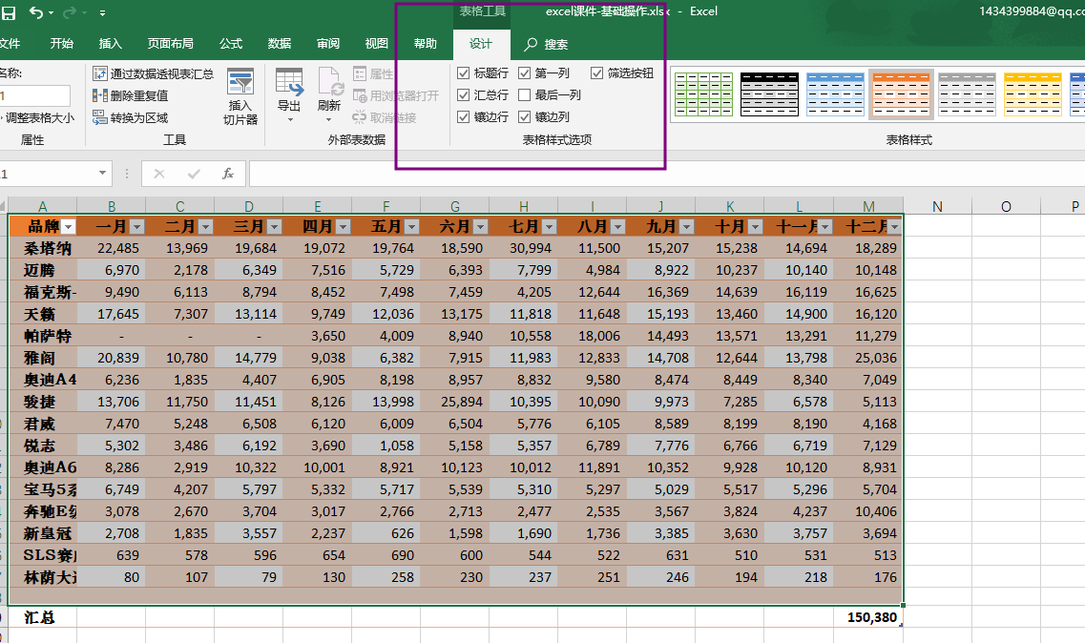Select the orange table style thumbnail
The width and height of the screenshot is (1085, 643).
coord(901,94)
